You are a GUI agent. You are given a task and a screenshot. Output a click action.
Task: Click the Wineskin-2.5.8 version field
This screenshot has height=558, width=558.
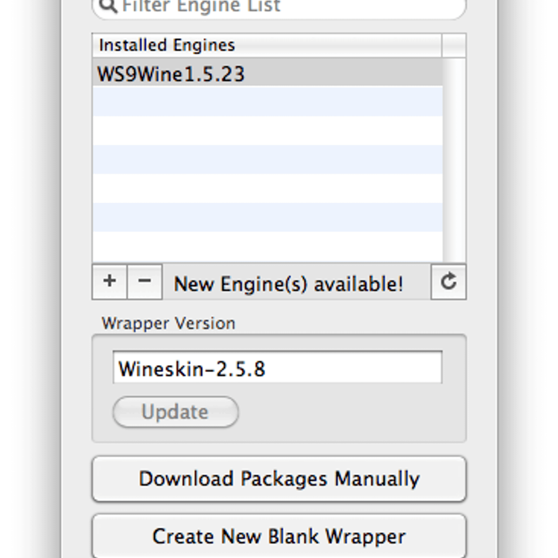tap(278, 367)
